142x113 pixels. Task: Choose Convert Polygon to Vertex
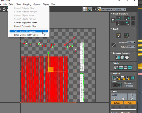point(29,23)
